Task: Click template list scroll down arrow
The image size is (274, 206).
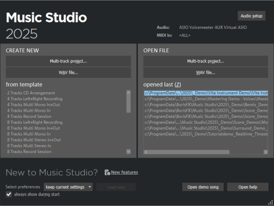Action: tap(129, 152)
